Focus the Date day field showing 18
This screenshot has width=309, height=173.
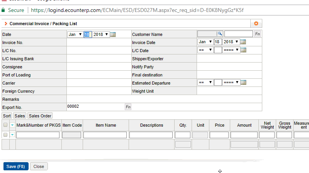88,34
